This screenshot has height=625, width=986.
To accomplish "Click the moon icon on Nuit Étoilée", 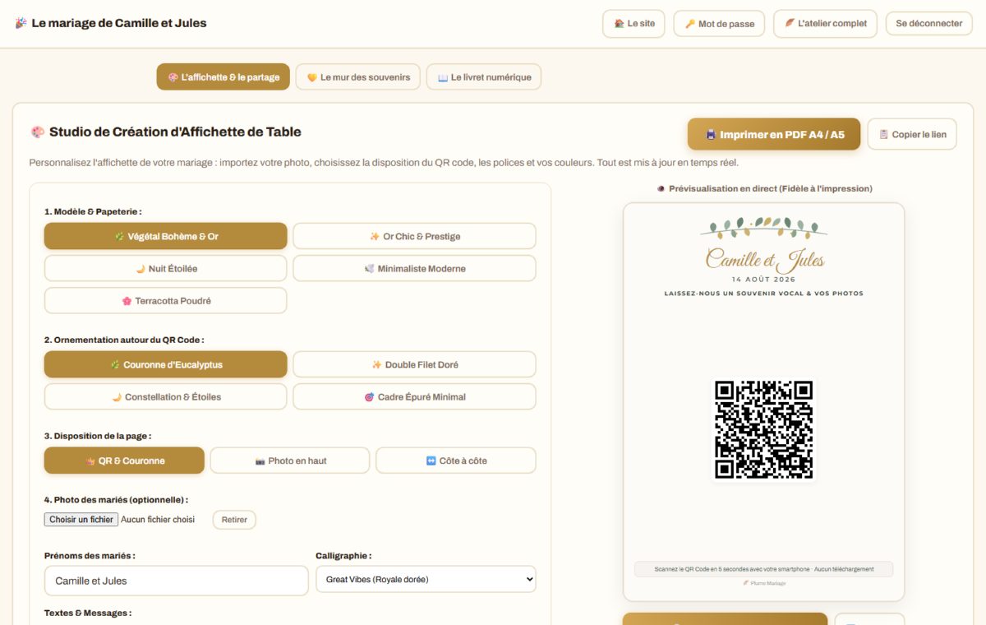I will 141,268.
